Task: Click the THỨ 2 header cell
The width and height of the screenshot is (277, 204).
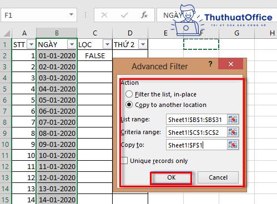Action: point(130,44)
